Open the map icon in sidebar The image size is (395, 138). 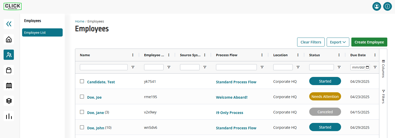pos(9,85)
